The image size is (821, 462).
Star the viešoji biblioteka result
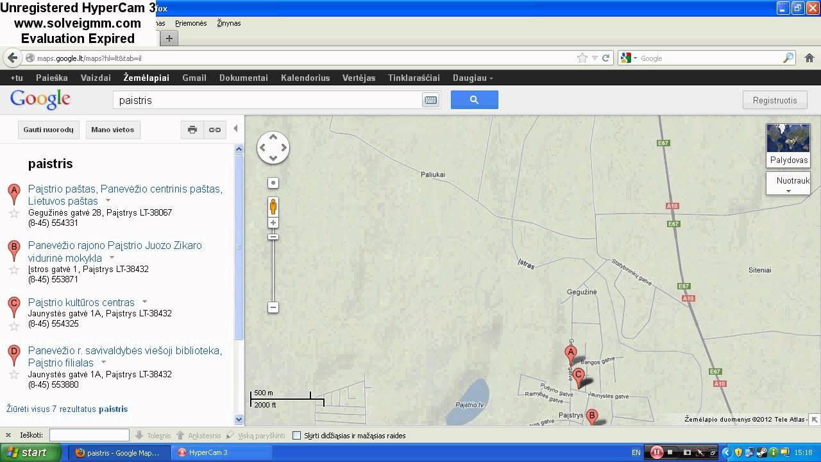(13, 375)
